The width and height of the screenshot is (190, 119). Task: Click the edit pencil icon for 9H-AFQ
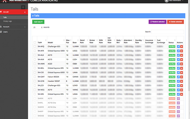(178, 46)
